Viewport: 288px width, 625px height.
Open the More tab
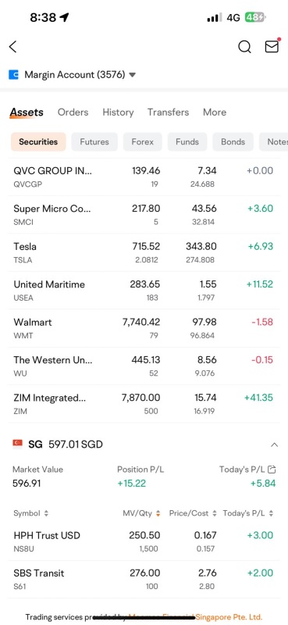click(x=215, y=112)
